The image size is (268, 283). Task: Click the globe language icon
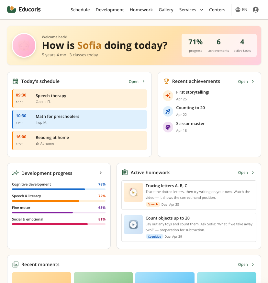coord(238,10)
